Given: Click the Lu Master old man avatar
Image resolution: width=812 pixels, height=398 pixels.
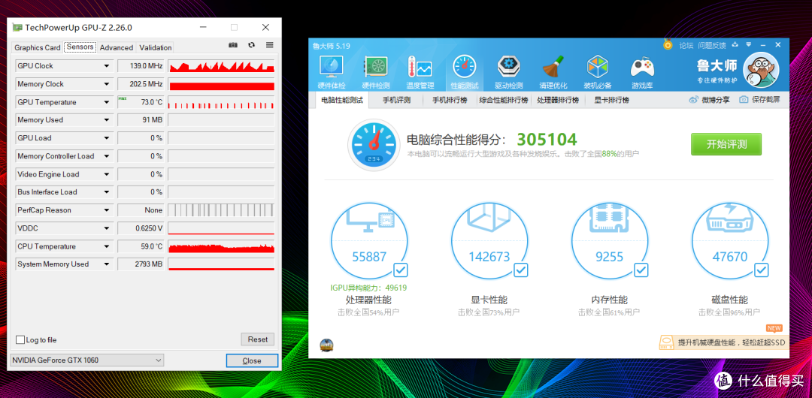Looking at the screenshot, I should click(x=761, y=71).
